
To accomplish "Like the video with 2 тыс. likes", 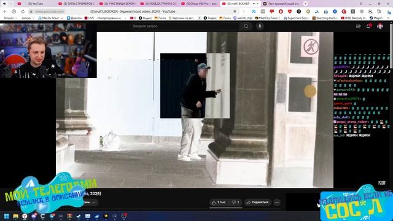I will (x=219, y=202).
